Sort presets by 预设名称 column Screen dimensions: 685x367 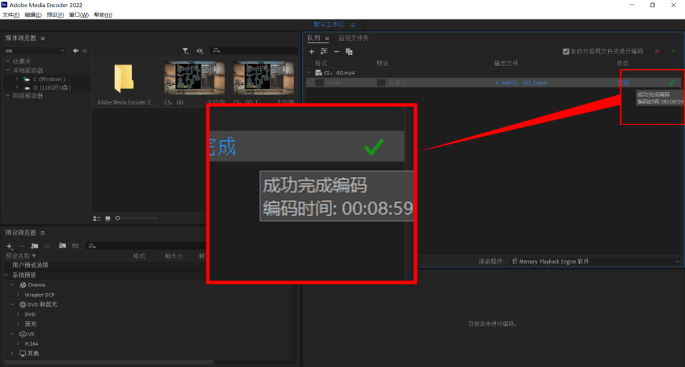pos(20,256)
